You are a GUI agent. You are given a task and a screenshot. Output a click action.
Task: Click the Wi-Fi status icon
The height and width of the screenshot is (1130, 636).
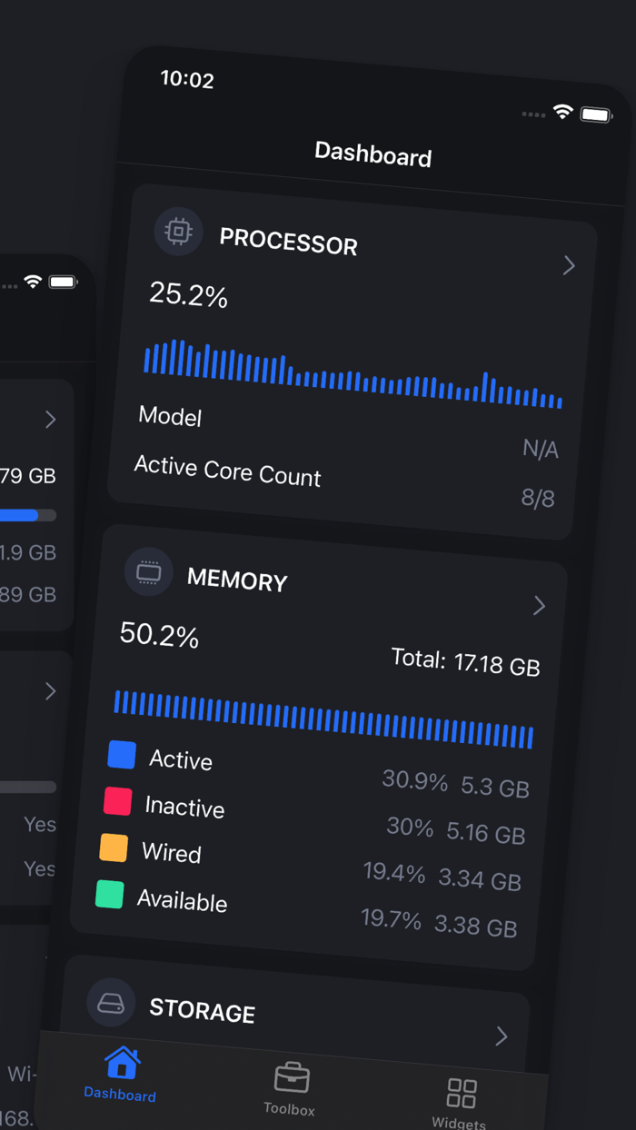pos(562,113)
